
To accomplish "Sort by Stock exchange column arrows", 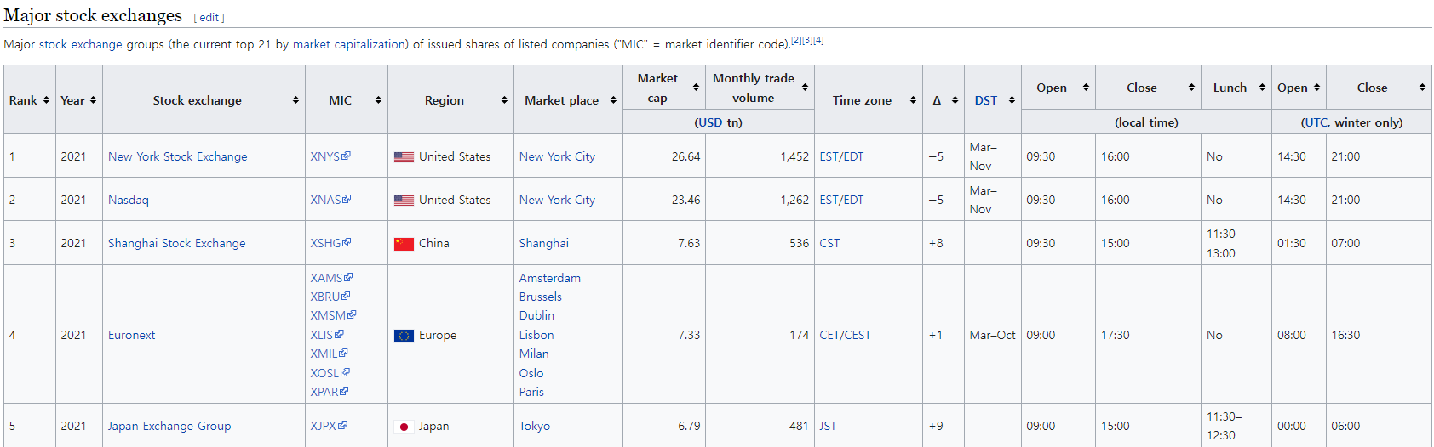I will point(295,100).
